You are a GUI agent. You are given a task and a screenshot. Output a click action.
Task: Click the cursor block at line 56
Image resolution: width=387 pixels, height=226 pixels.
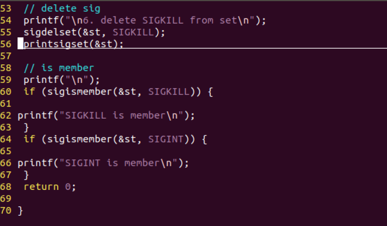tap(20, 44)
